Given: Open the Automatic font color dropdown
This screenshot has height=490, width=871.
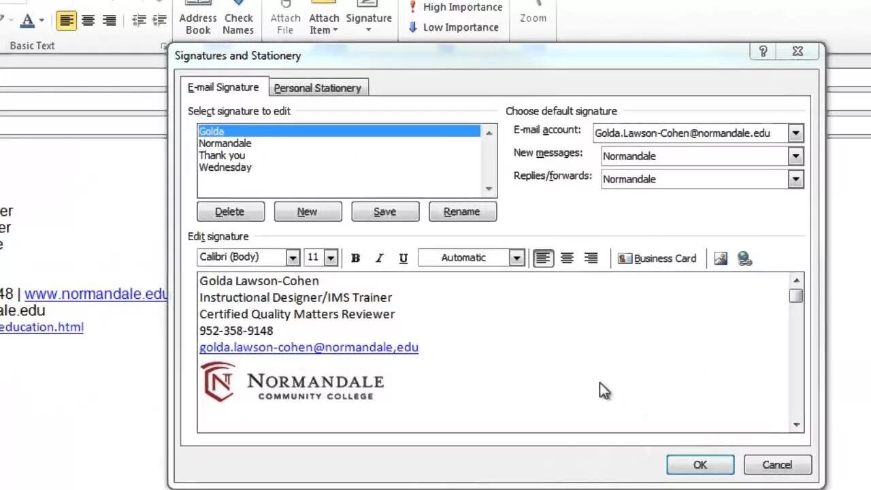Looking at the screenshot, I should pyautogui.click(x=516, y=258).
